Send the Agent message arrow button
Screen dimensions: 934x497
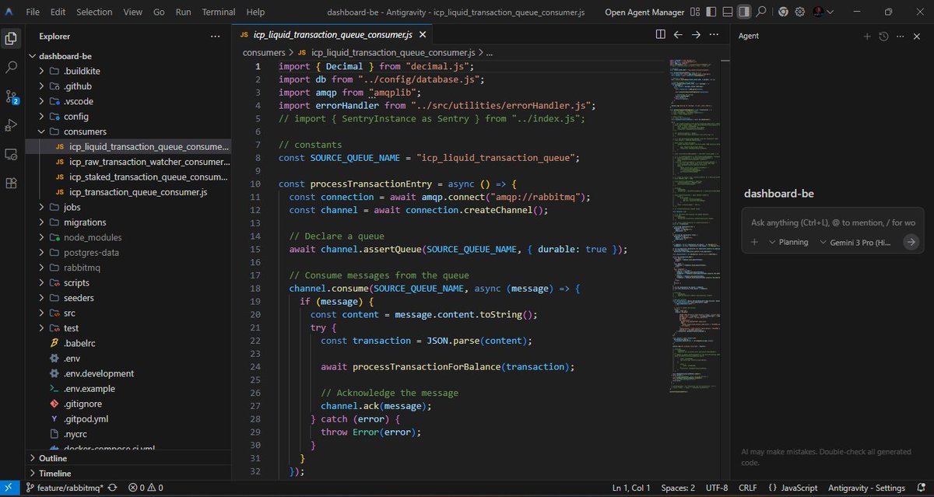pyautogui.click(x=911, y=242)
